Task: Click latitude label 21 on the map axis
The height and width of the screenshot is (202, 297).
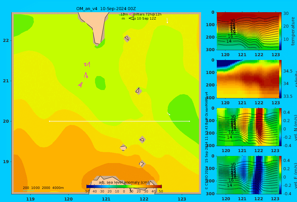Action: pyautogui.click(x=6, y=81)
